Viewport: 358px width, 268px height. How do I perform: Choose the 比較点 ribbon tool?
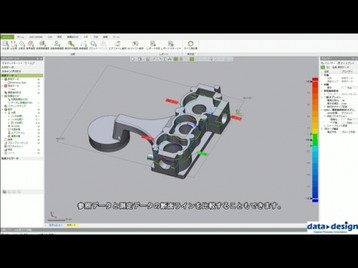point(21,45)
